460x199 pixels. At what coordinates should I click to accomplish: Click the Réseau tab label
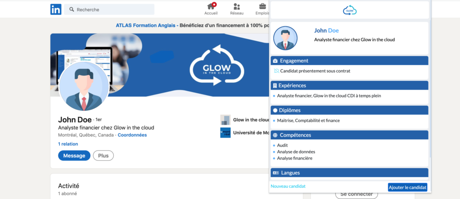click(x=237, y=13)
